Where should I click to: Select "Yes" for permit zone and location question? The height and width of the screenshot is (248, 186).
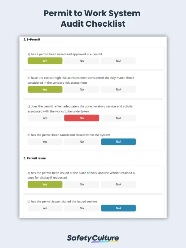coord(45,118)
